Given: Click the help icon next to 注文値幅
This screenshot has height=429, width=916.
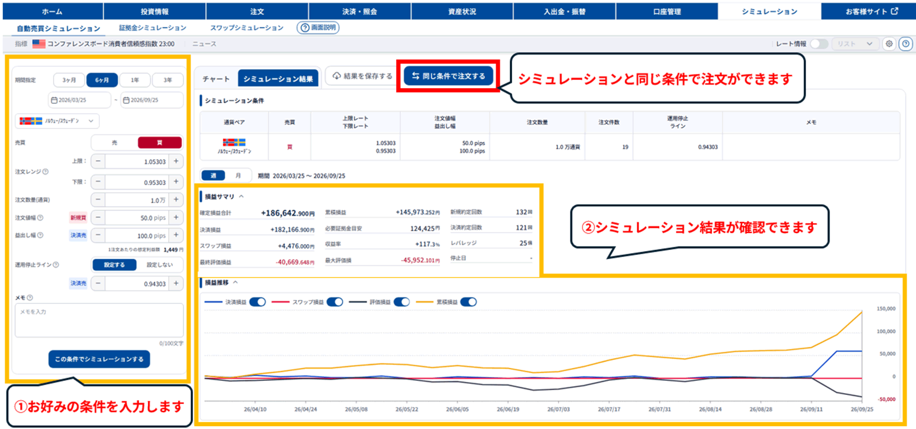Looking at the screenshot, I should [40, 218].
